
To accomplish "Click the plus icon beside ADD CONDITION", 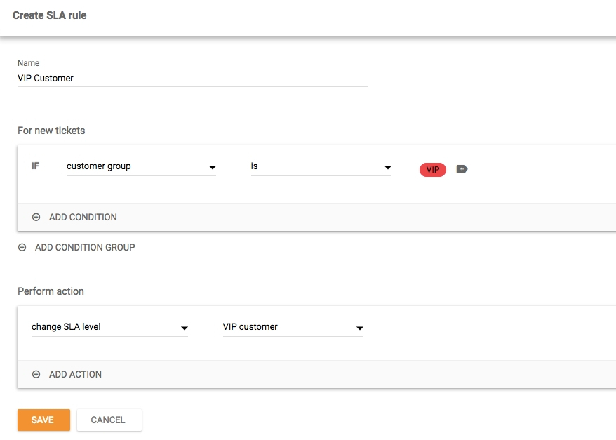I will (x=36, y=218).
